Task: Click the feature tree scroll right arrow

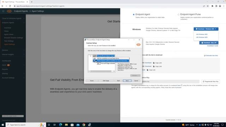Action: point(114,71)
